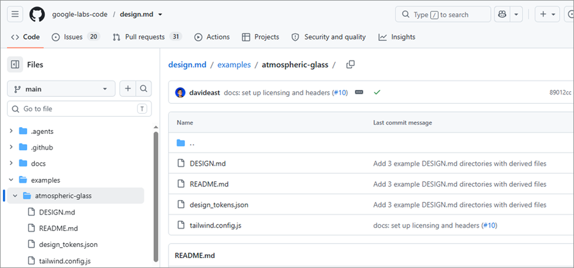The image size is (574, 268).
Task: Open davideast author profile link
Action: (205, 92)
